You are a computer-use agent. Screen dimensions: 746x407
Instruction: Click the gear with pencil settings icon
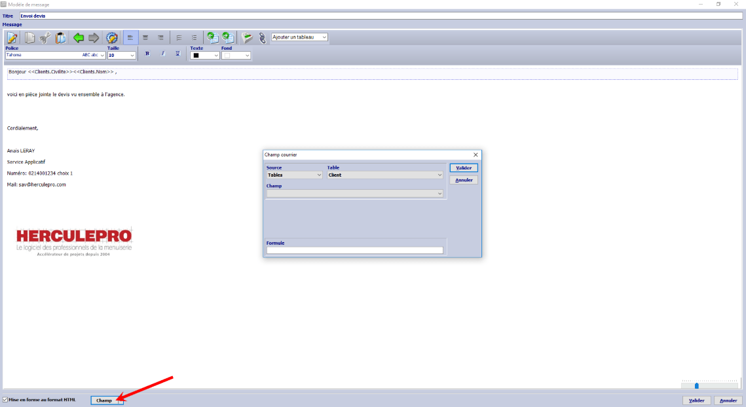(x=112, y=37)
